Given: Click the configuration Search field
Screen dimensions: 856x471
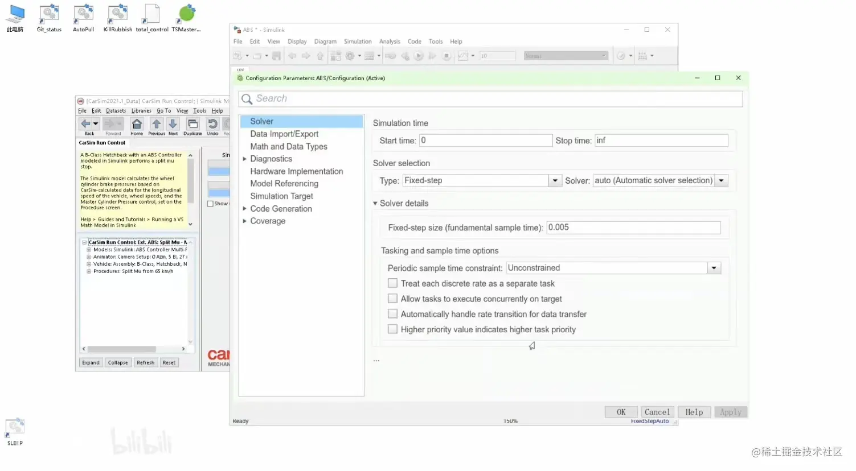Looking at the screenshot, I should 491,99.
